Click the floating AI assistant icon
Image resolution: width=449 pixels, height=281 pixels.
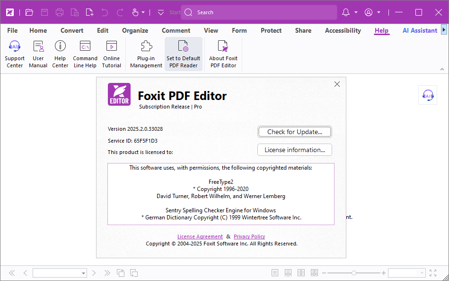pos(428,95)
